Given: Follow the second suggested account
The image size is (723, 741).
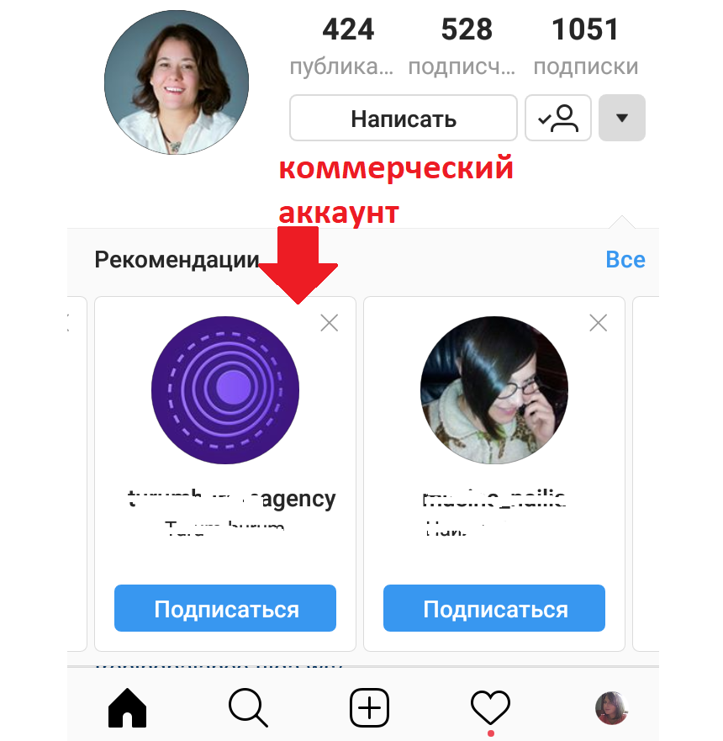Looking at the screenshot, I should [494, 608].
